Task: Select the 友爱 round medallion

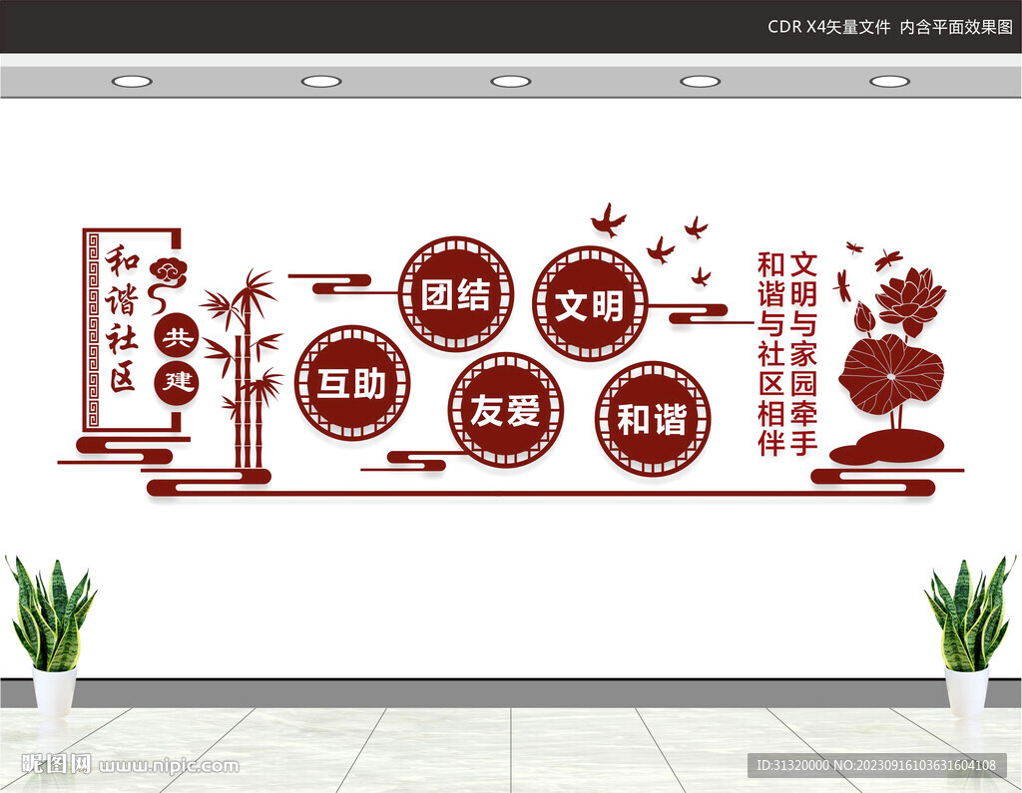Action: 506,410
